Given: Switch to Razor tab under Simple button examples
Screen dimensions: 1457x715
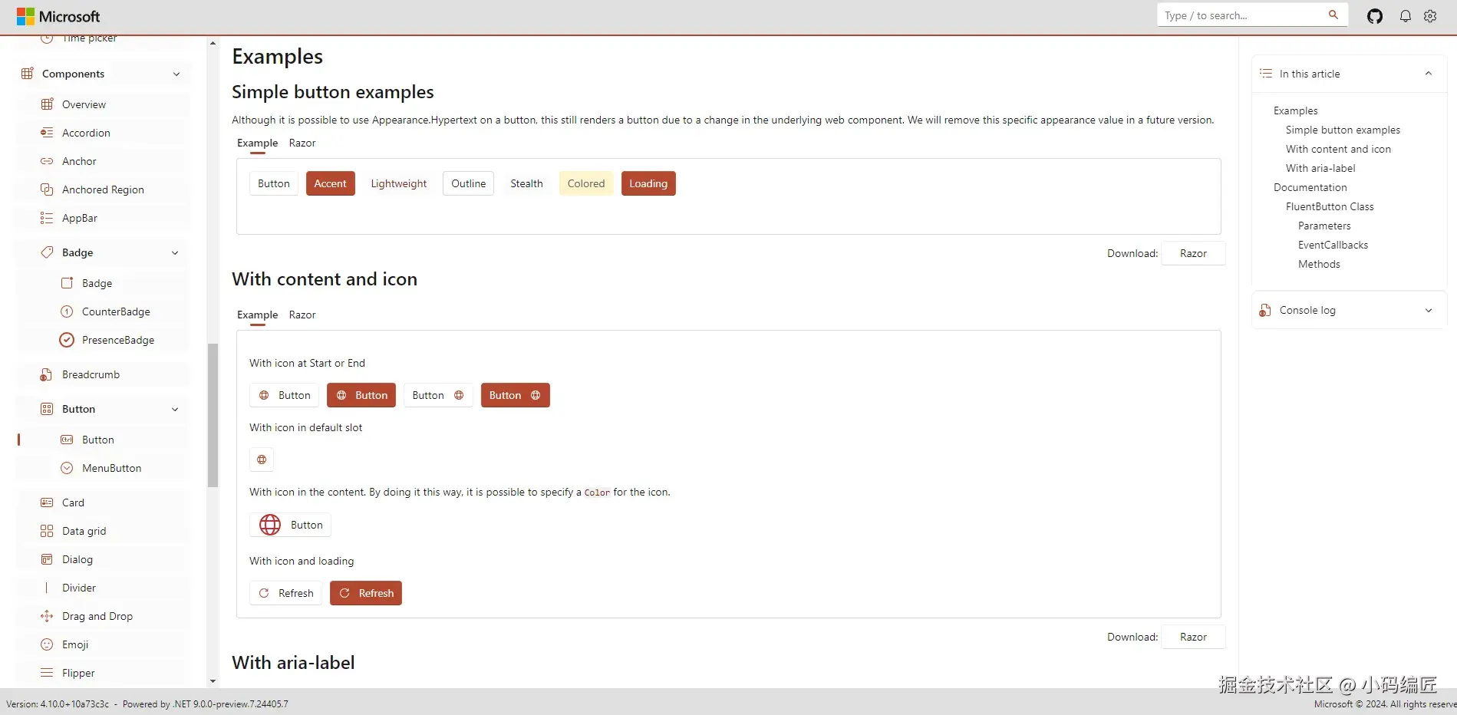Looking at the screenshot, I should point(302,143).
